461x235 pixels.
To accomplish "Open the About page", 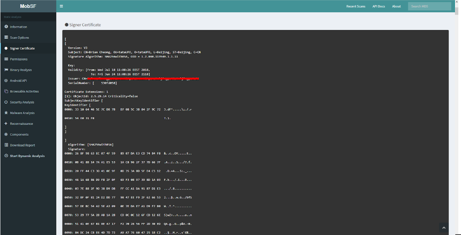I will [x=396, y=6].
